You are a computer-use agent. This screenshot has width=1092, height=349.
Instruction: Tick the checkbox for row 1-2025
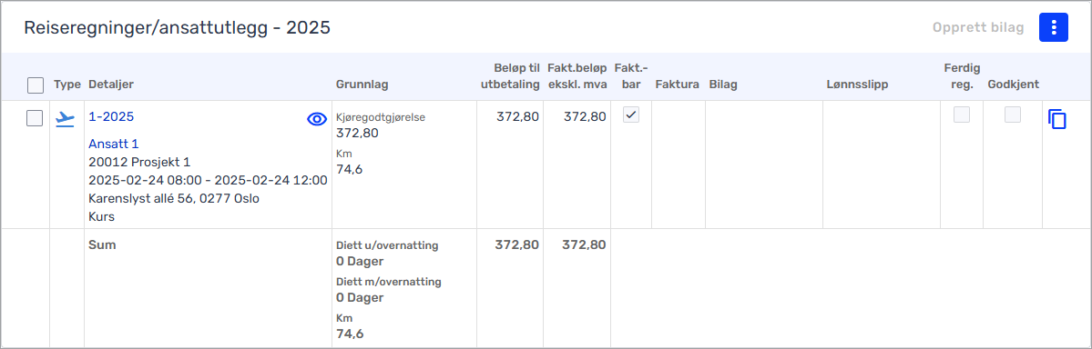pyautogui.click(x=34, y=119)
